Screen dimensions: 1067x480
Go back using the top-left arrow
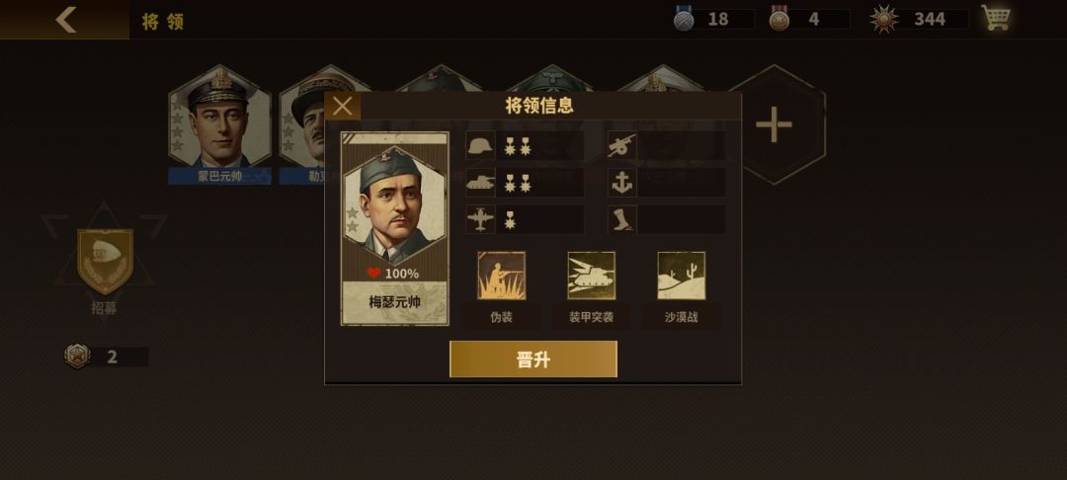point(65,20)
